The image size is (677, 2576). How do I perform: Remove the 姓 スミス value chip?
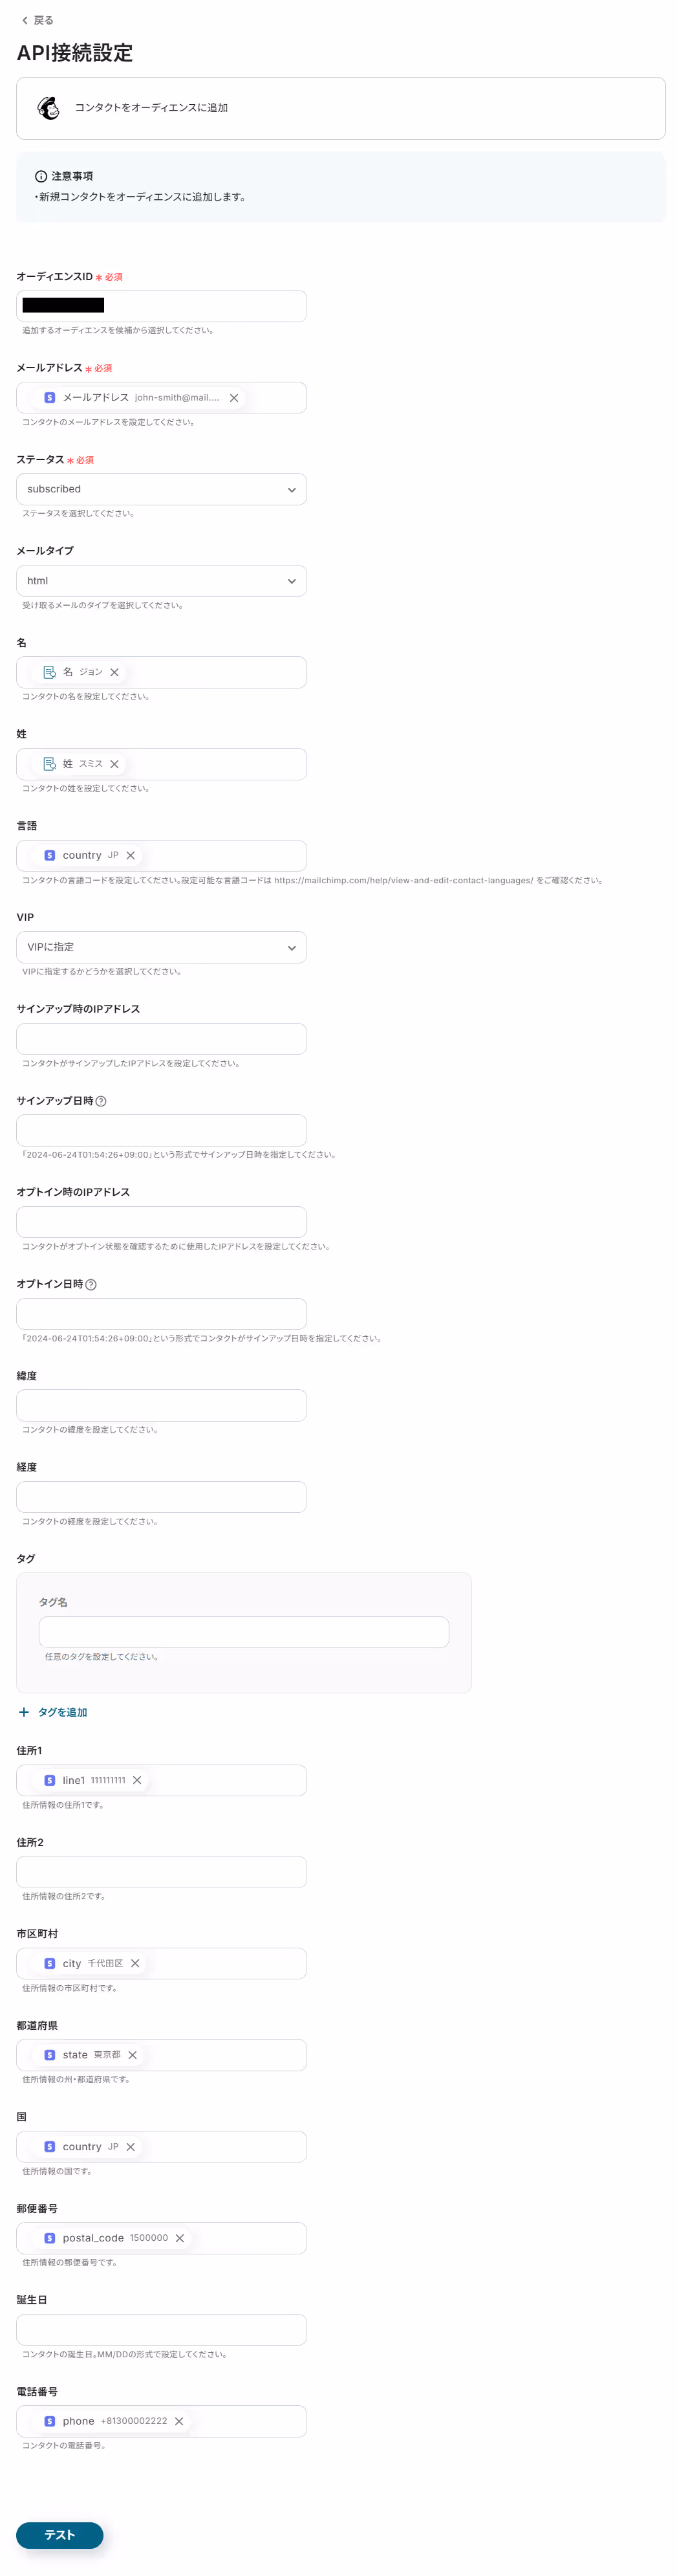(115, 764)
